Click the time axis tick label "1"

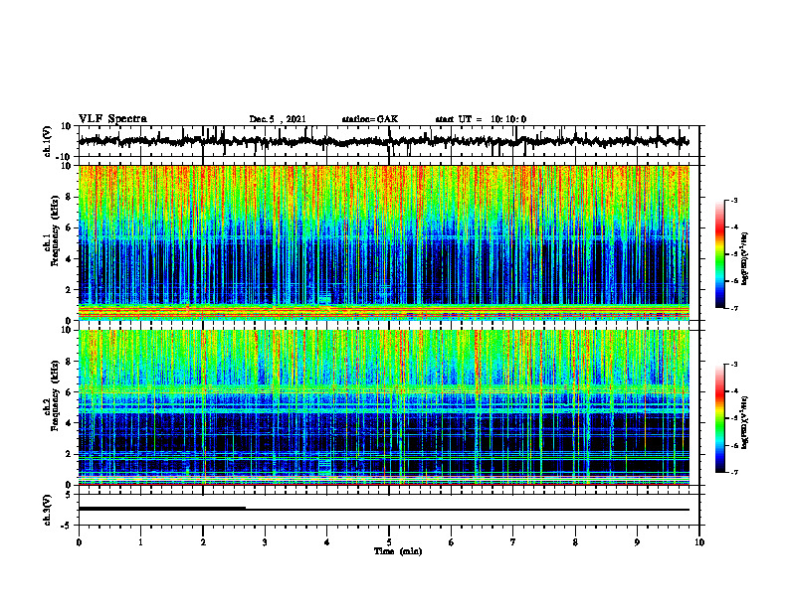(140, 542)
